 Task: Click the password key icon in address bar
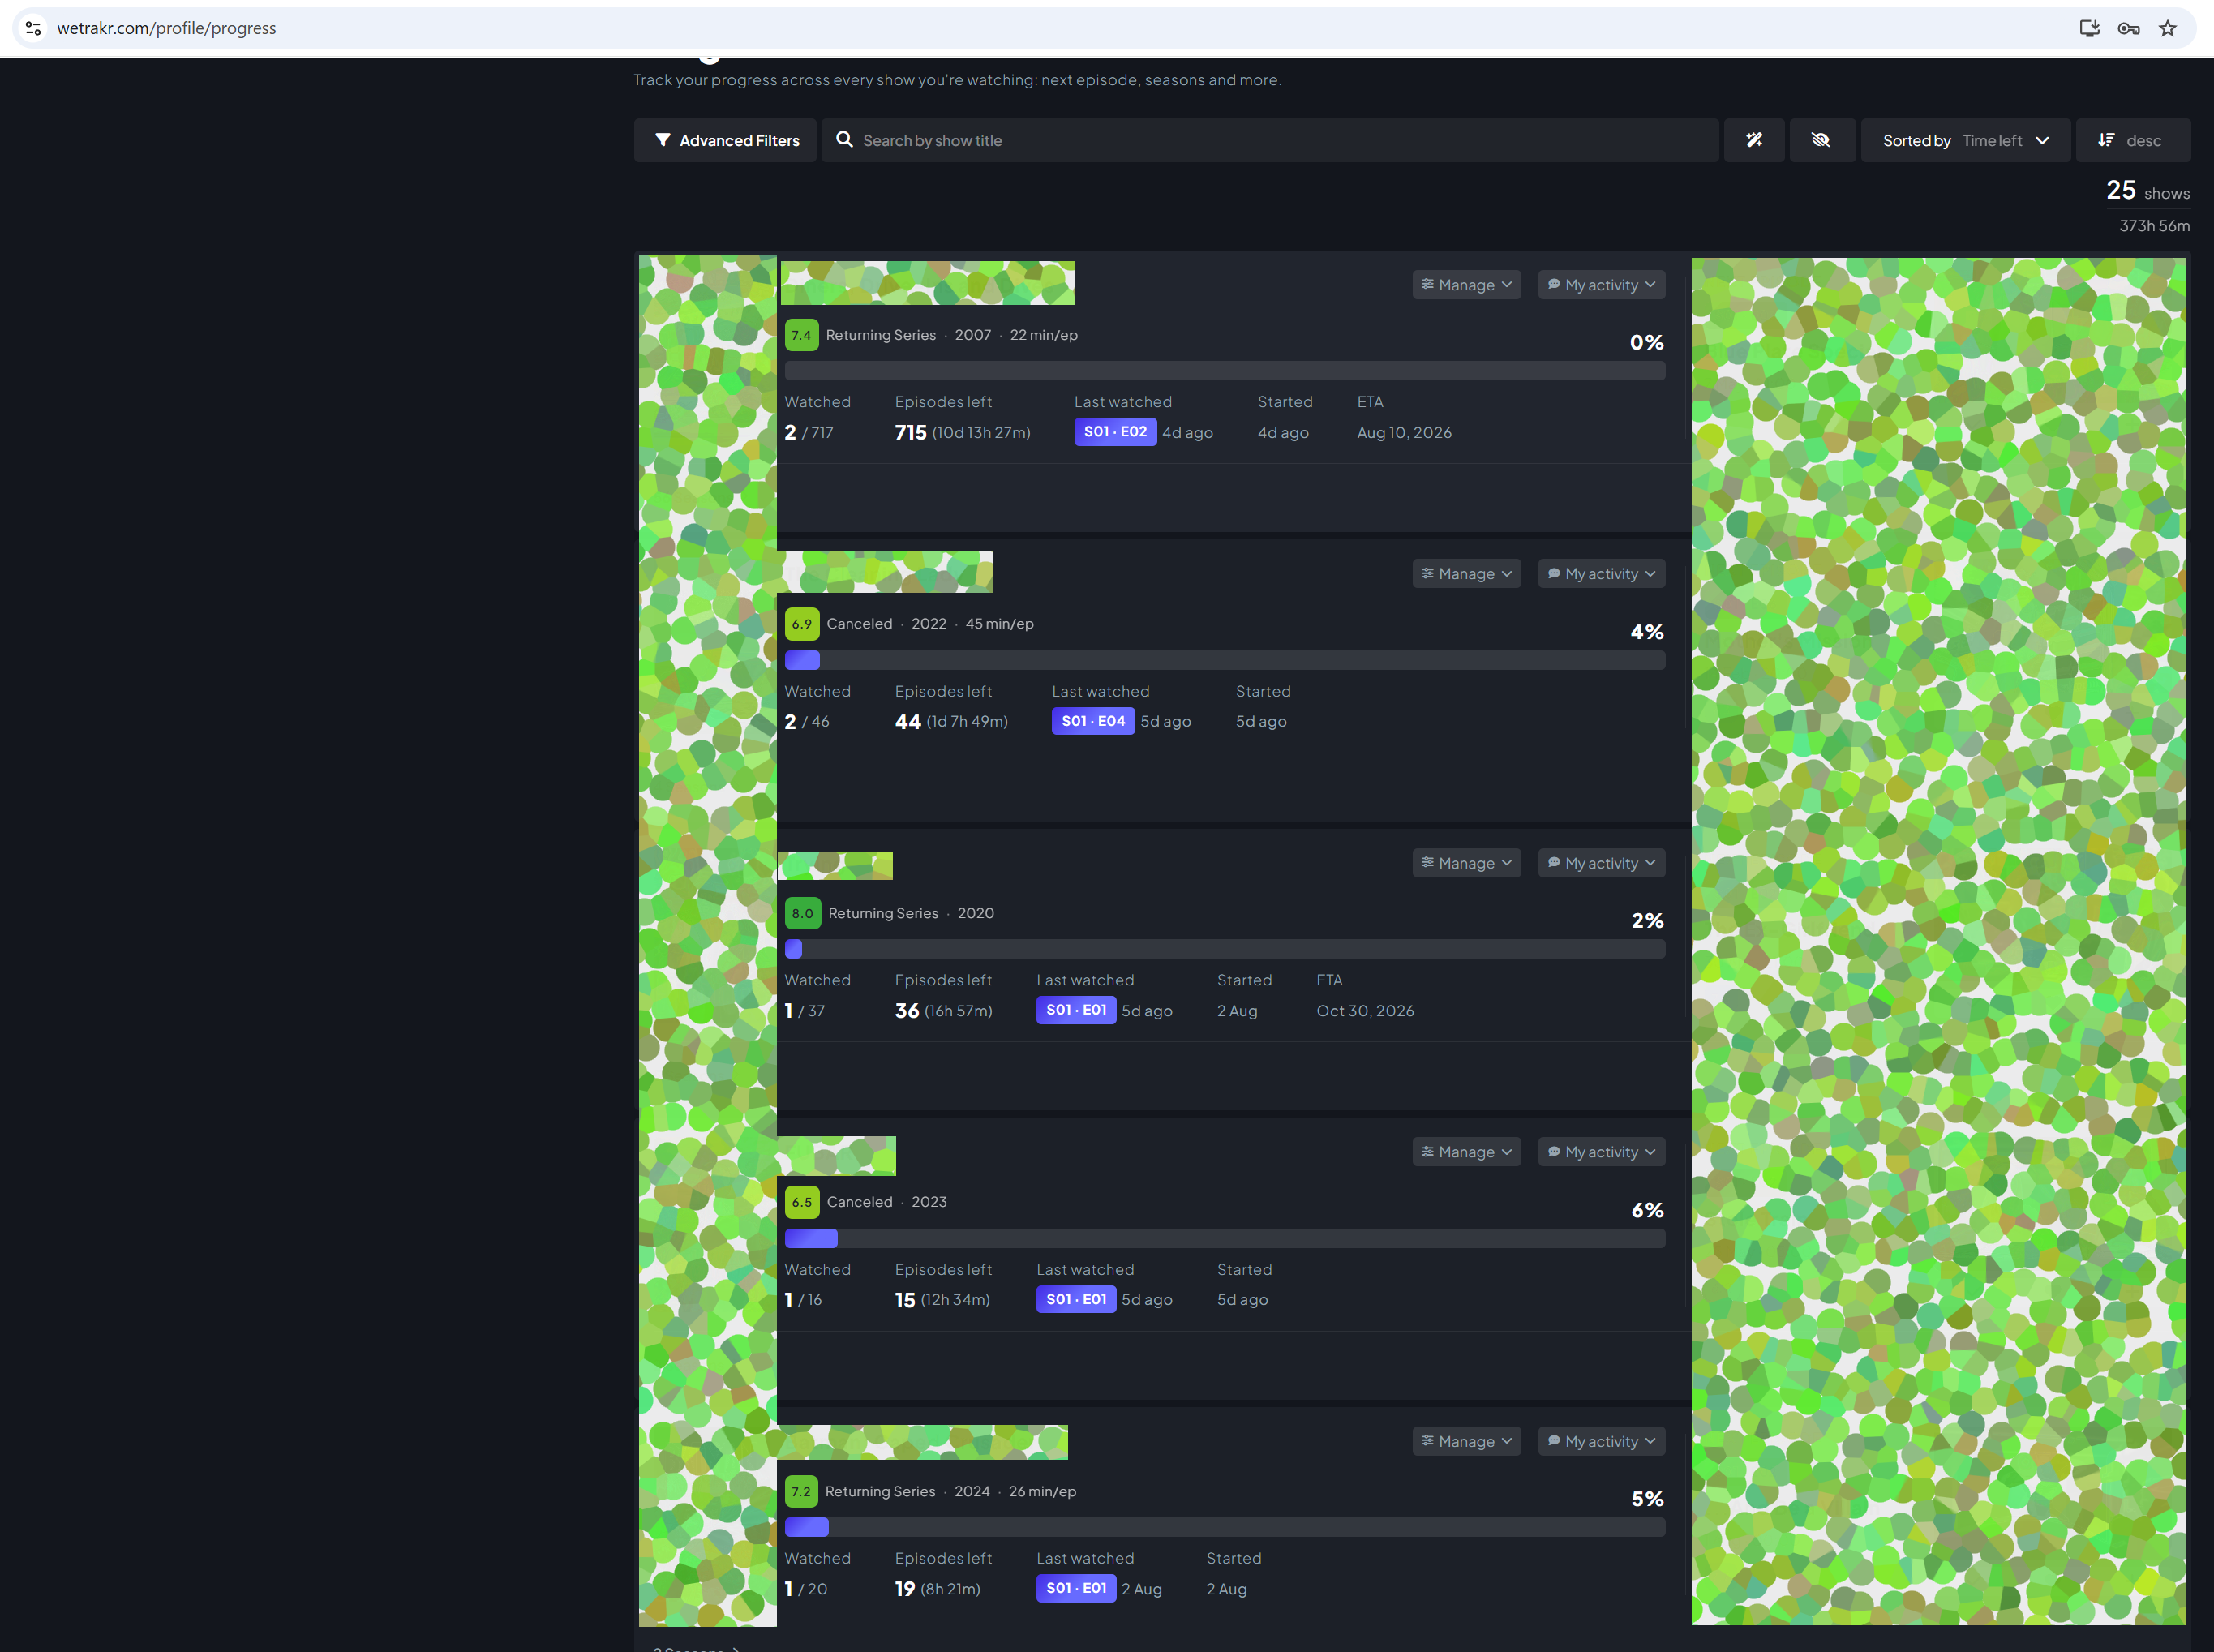pos(2128,28)
